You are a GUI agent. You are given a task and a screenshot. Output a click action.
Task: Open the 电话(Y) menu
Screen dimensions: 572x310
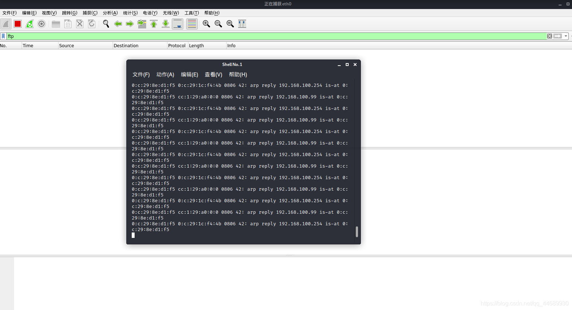click(x=150, y=13)
